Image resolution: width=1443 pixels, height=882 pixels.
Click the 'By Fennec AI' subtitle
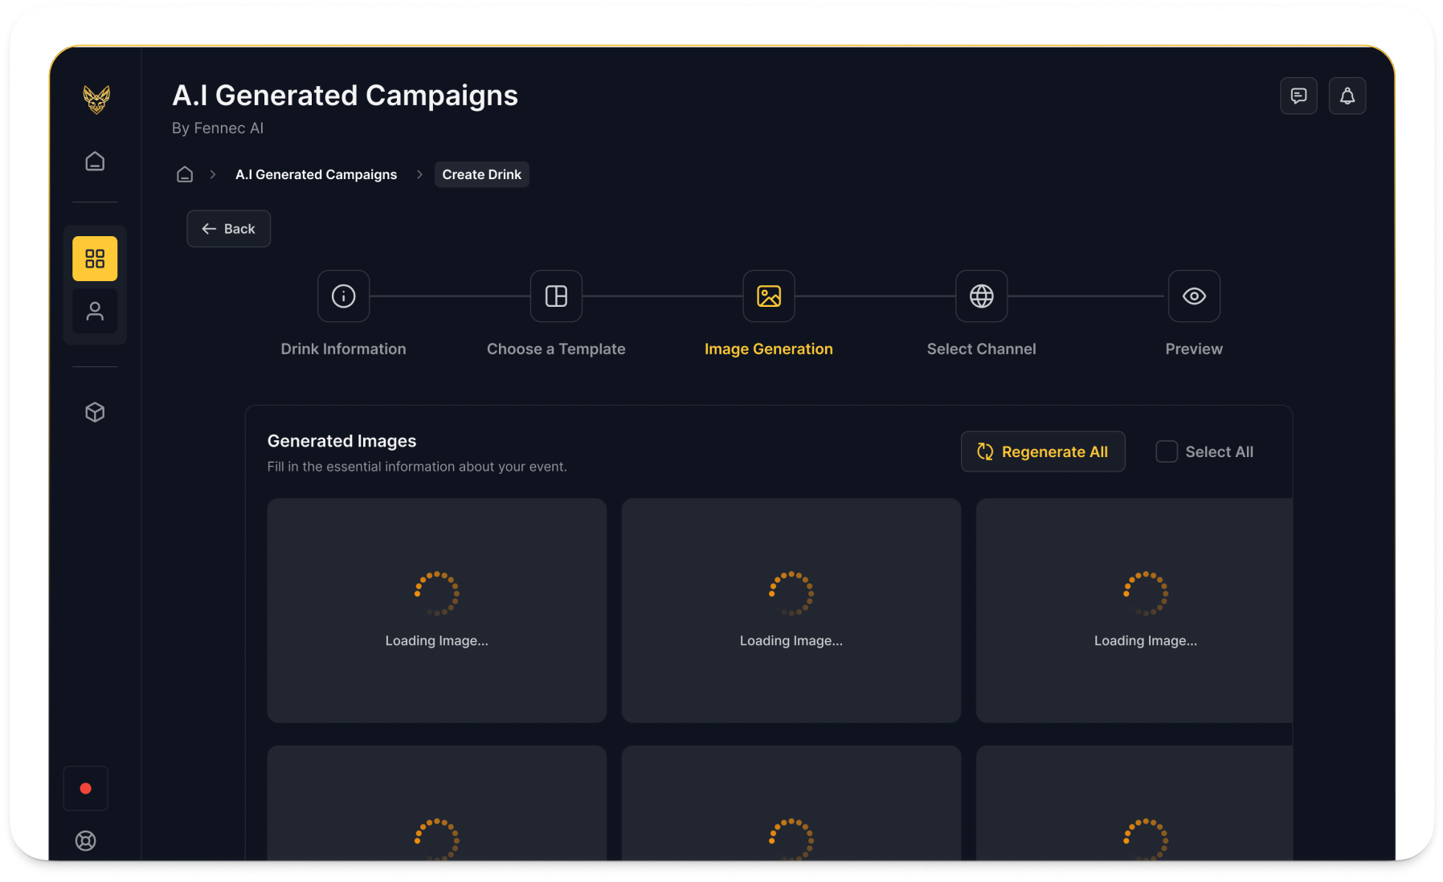coord(218,129)
